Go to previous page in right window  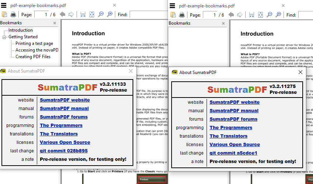[x=231, y=15]
